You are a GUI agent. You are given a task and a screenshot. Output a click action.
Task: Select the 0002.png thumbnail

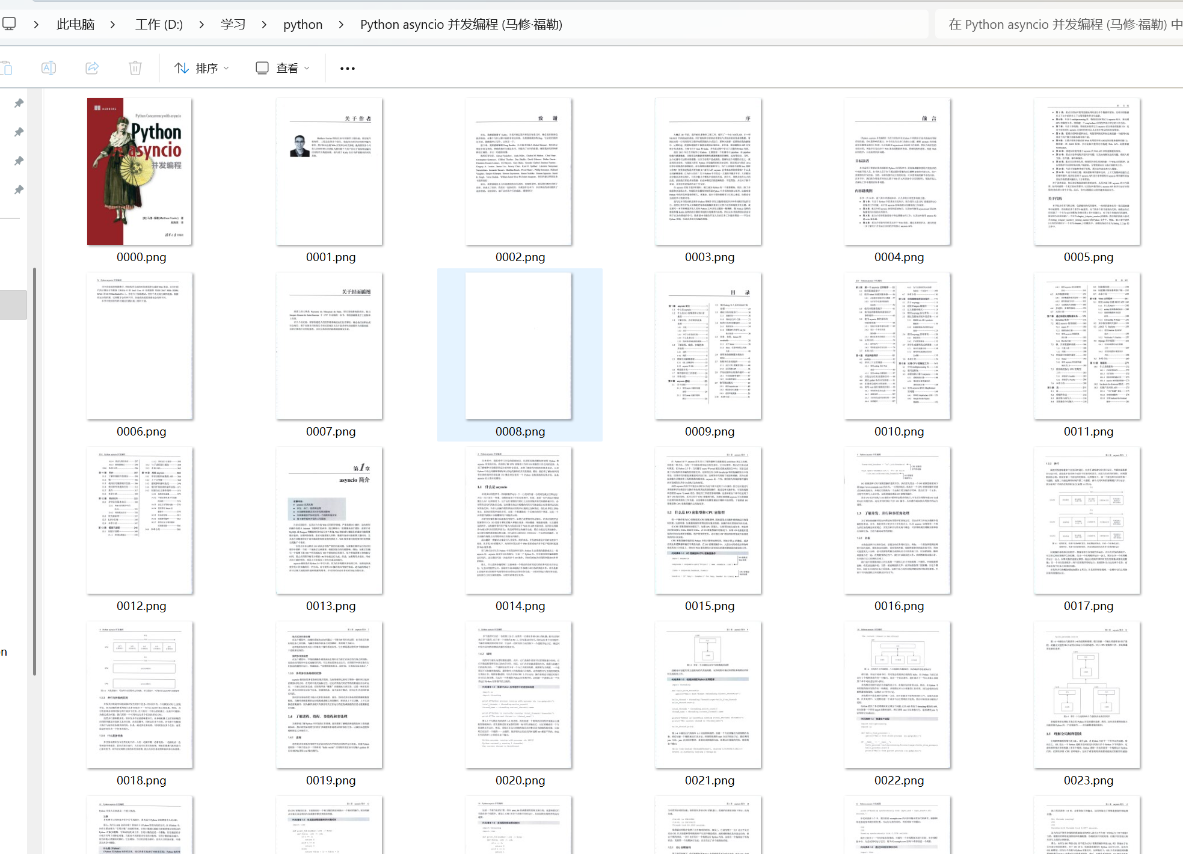518,171
